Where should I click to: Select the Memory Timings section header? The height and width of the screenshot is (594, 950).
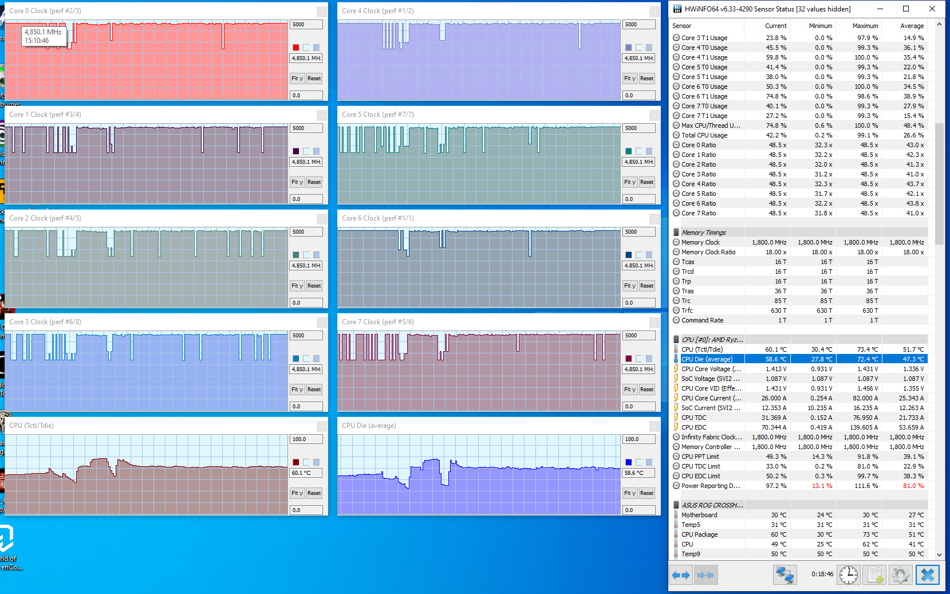[x=703, y=233]
